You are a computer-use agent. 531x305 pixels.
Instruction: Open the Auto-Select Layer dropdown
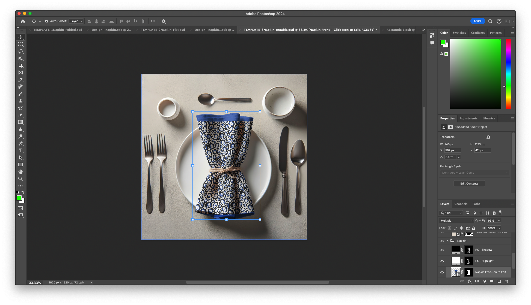pyautogui.click(x=76, y=21)
